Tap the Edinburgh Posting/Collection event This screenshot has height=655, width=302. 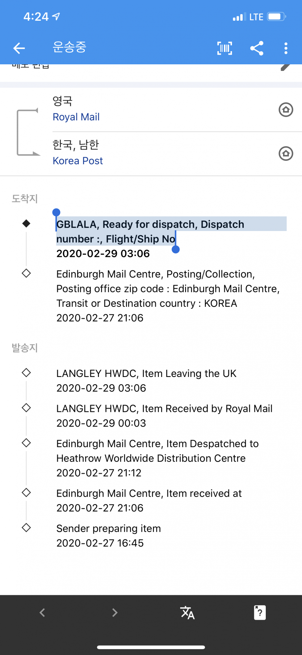[x=168, y=296]
